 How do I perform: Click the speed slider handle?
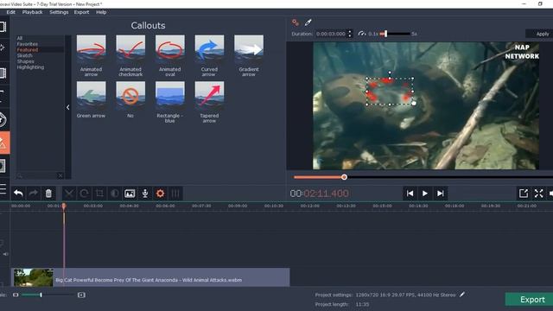(x=386, y=34)
